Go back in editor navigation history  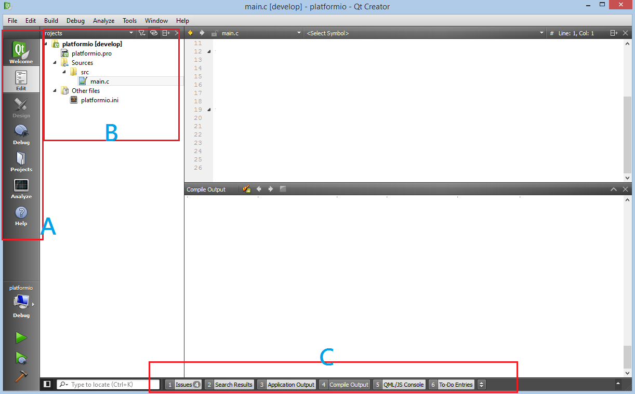[190, 33]
